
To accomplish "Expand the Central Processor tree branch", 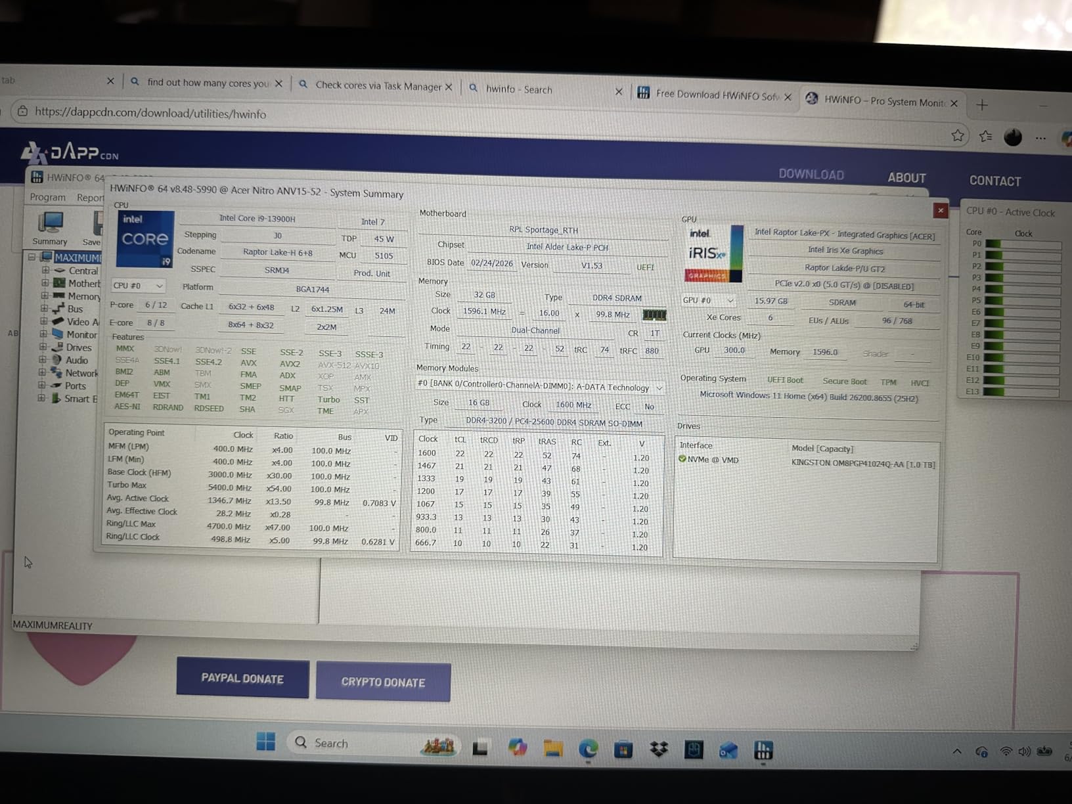I will tap(45, 270).
